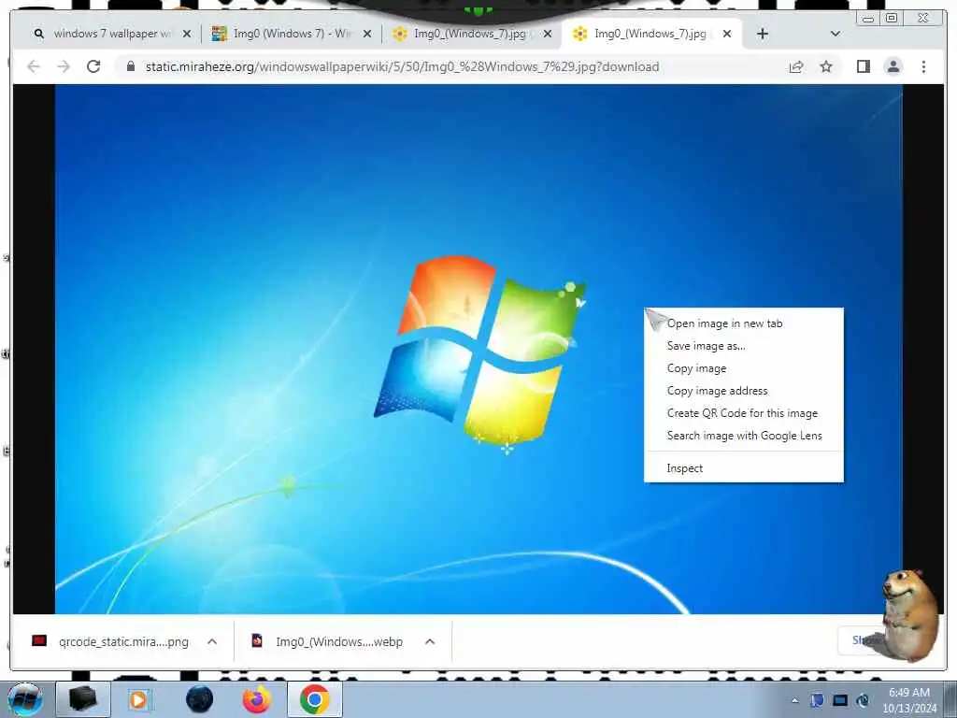
Task: Expand options for Img0 webp download
Action: coord(430,641)
